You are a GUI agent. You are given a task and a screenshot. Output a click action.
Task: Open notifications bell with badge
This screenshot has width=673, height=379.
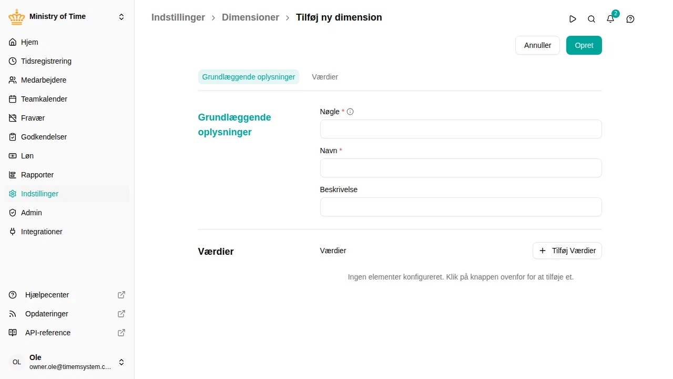(610, 19)
